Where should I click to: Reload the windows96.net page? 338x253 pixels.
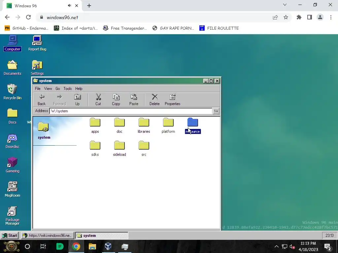click(28, 17)
